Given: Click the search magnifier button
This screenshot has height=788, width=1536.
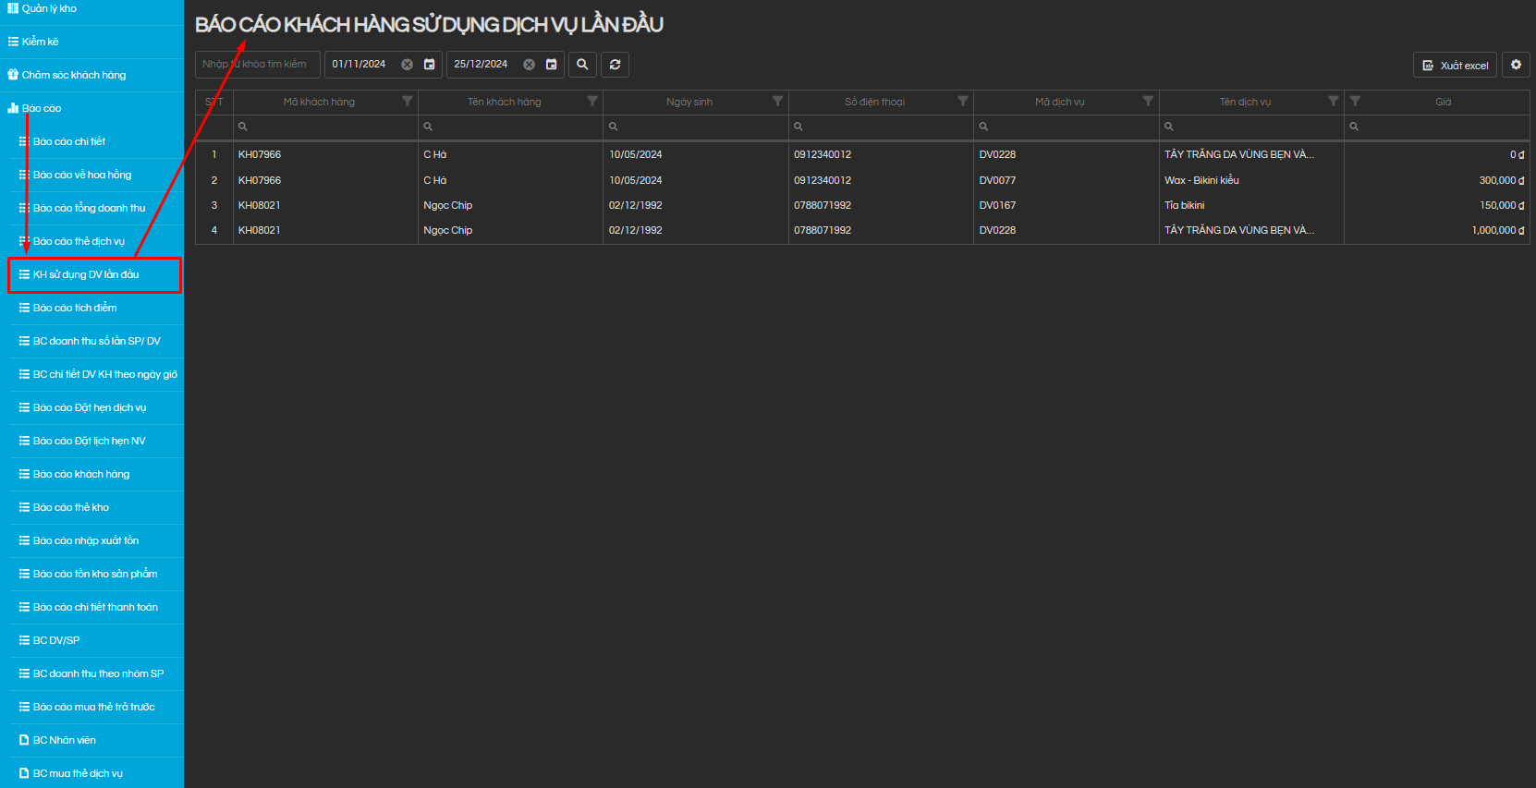Looking at the screenshot, I should pyautogui.click(x=582, y=65).
